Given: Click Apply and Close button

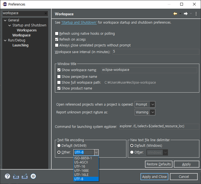Looking at the screenshot, I should tap(154, 177).
